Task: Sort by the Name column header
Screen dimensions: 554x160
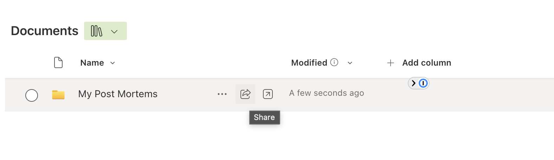Action: pyautogui.click(x=92, y=63)
